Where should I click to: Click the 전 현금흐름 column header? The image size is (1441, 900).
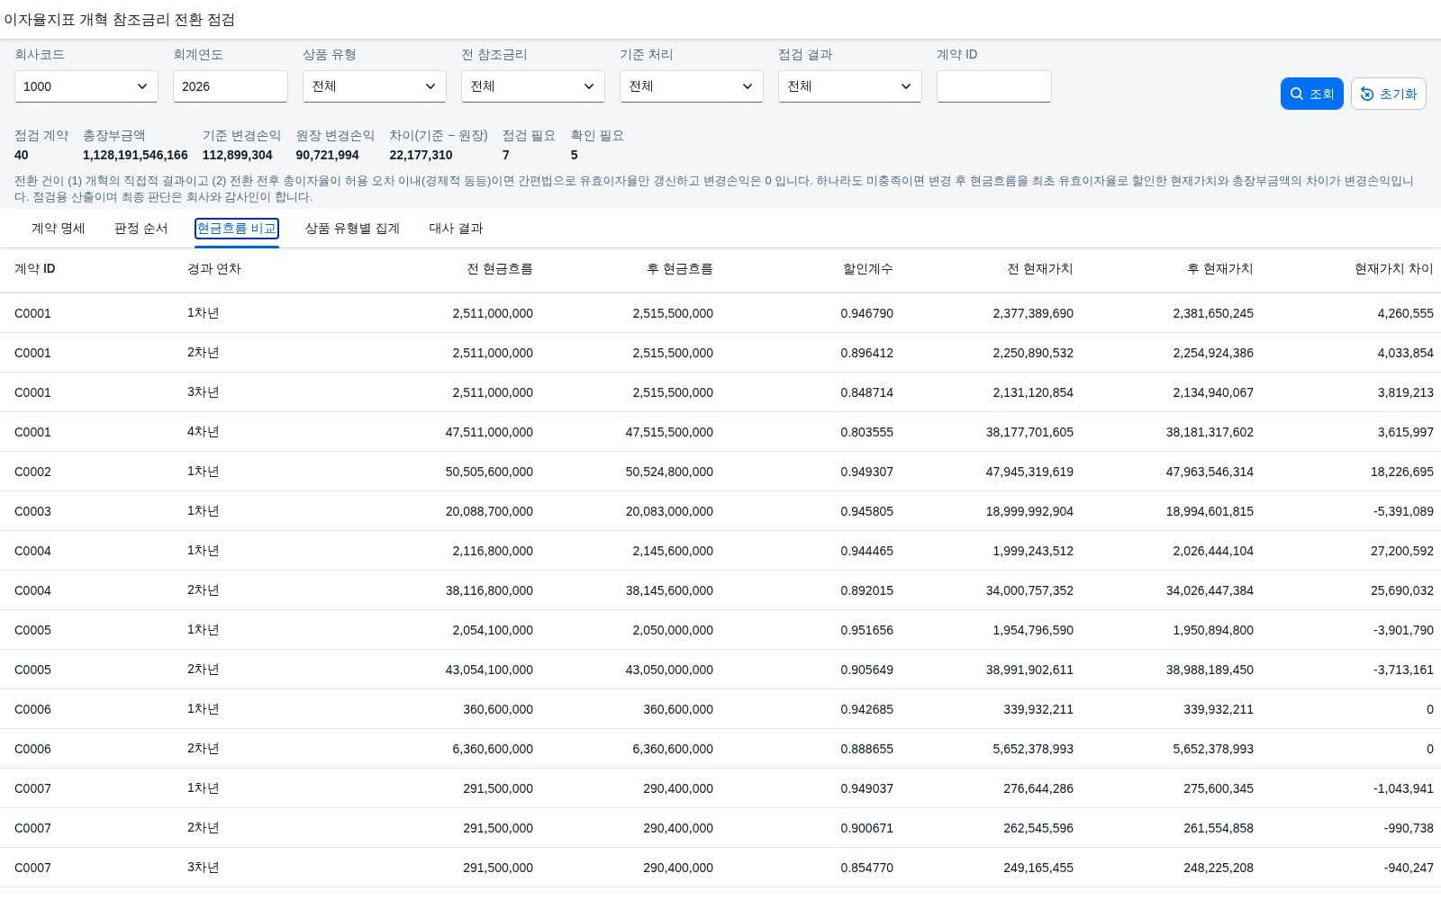click(500, 269)
